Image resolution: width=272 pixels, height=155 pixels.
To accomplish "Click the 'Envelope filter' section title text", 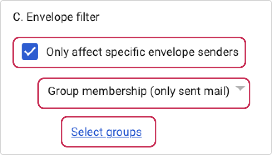I will [x=63, y=17].
